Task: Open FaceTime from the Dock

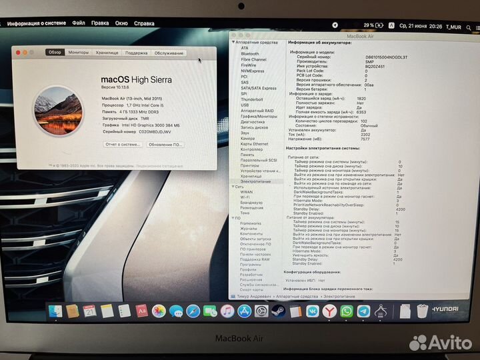Action: pyautogui.click(x=210, y=311)
